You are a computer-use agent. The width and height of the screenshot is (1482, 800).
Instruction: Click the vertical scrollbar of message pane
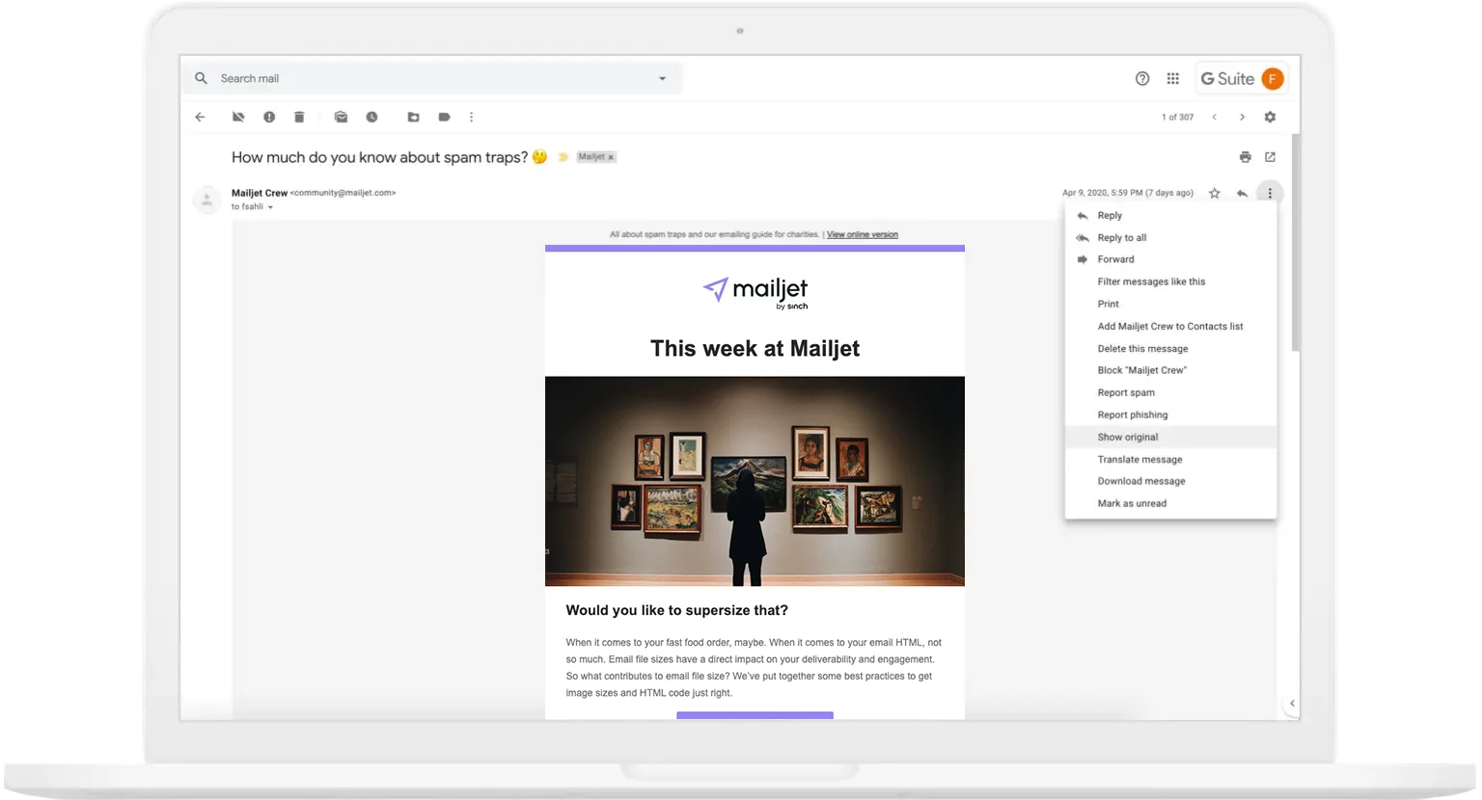(1296, 243)
